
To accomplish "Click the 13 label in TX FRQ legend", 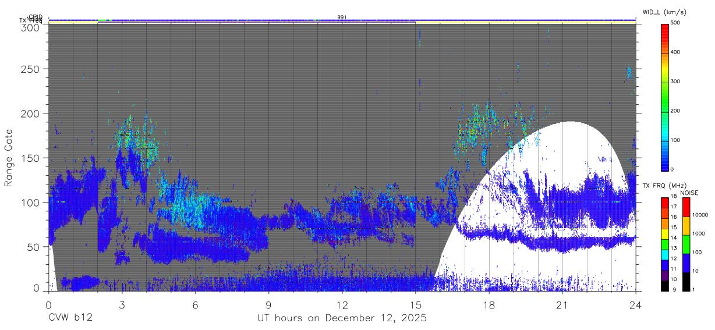I will pos(674,249).
